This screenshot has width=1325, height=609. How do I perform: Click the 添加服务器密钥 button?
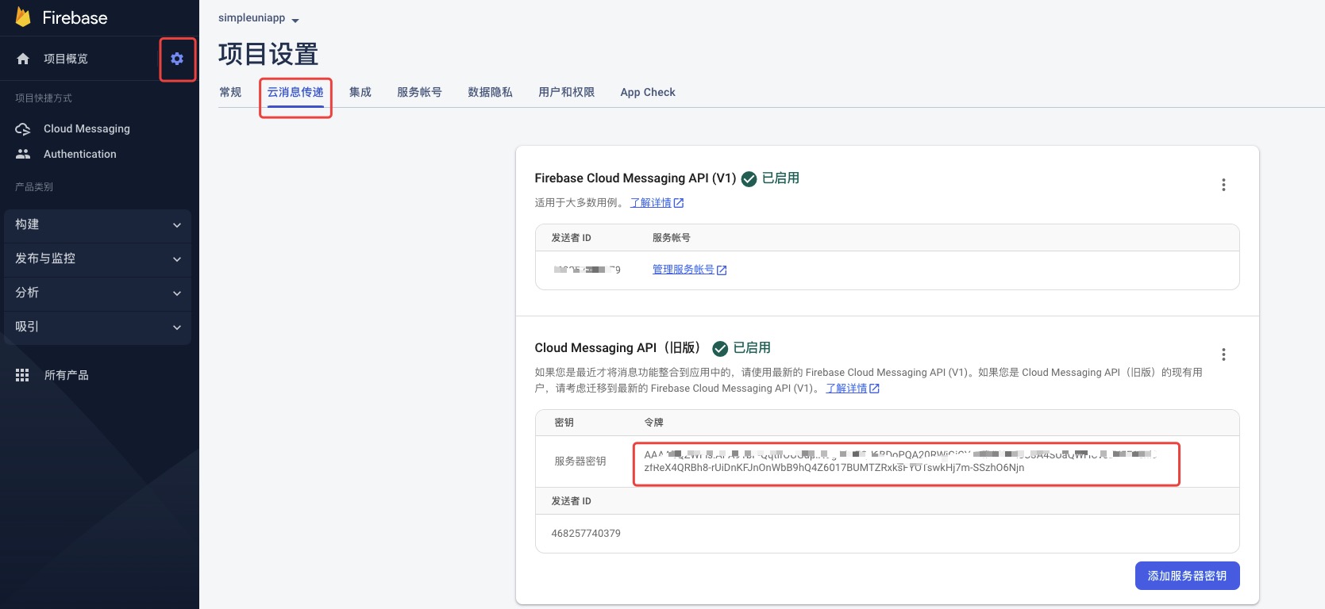pos(1187,576)
